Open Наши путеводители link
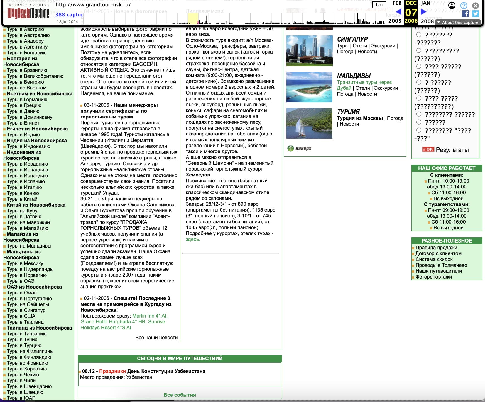This screenshot has width=485, height=402. (x=439, y=271)
